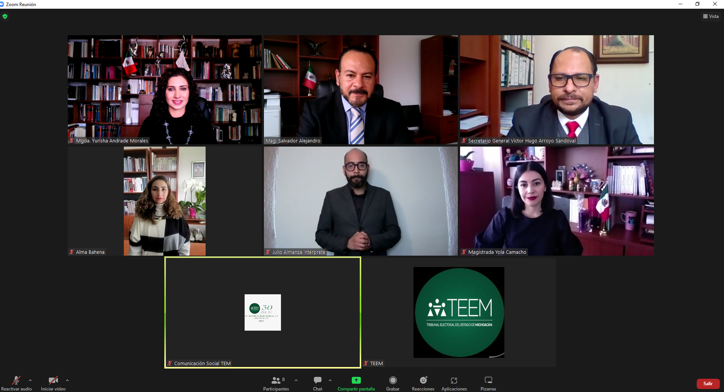Expand the Chat options chevron
The image size is (724, 392).
pos(330,380)
